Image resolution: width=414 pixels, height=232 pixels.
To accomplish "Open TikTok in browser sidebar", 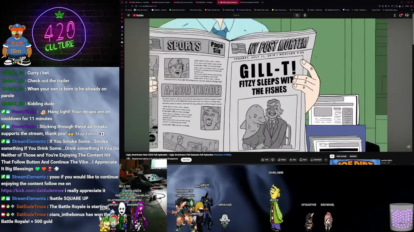I will 122,35.
